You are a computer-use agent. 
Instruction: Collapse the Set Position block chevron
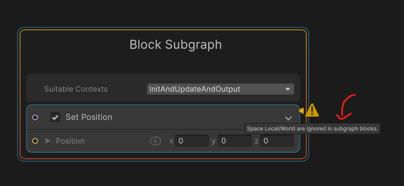(x=288, y=118)
